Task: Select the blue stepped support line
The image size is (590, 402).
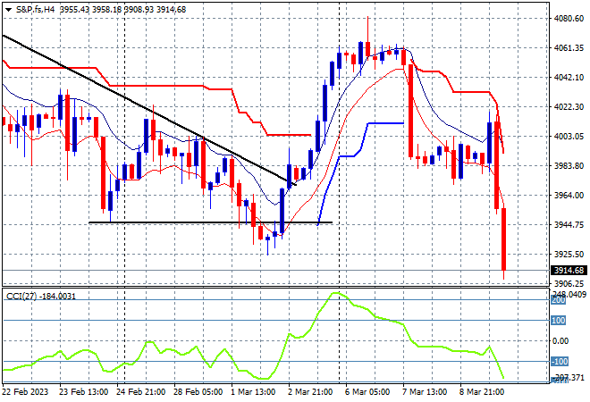Action: [361, 173]
